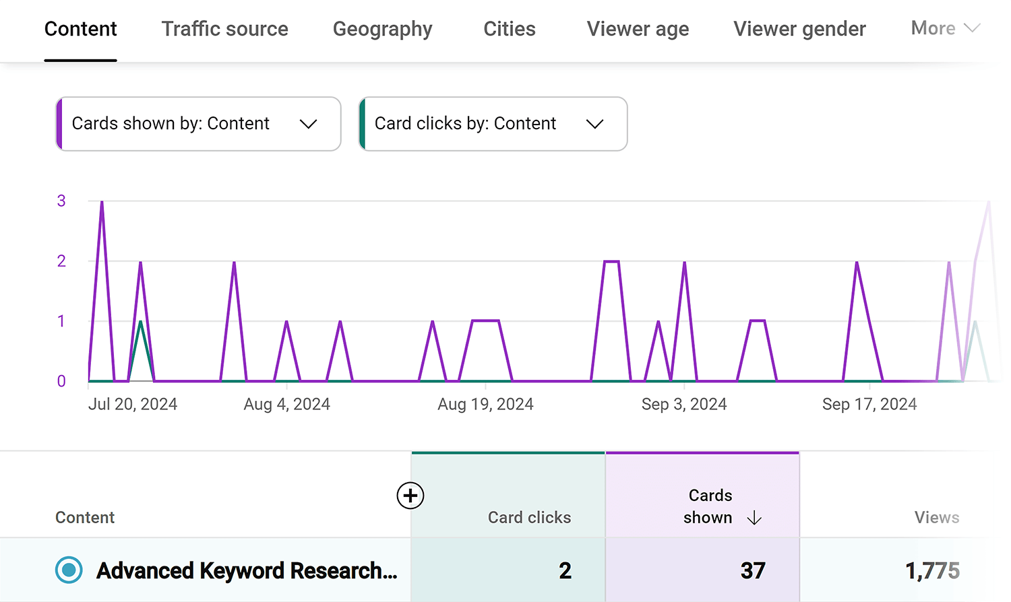Viewport: 1011px width, 602px height.
Task: Expand the More tabs menu
Action: click(x=945, y=28)
